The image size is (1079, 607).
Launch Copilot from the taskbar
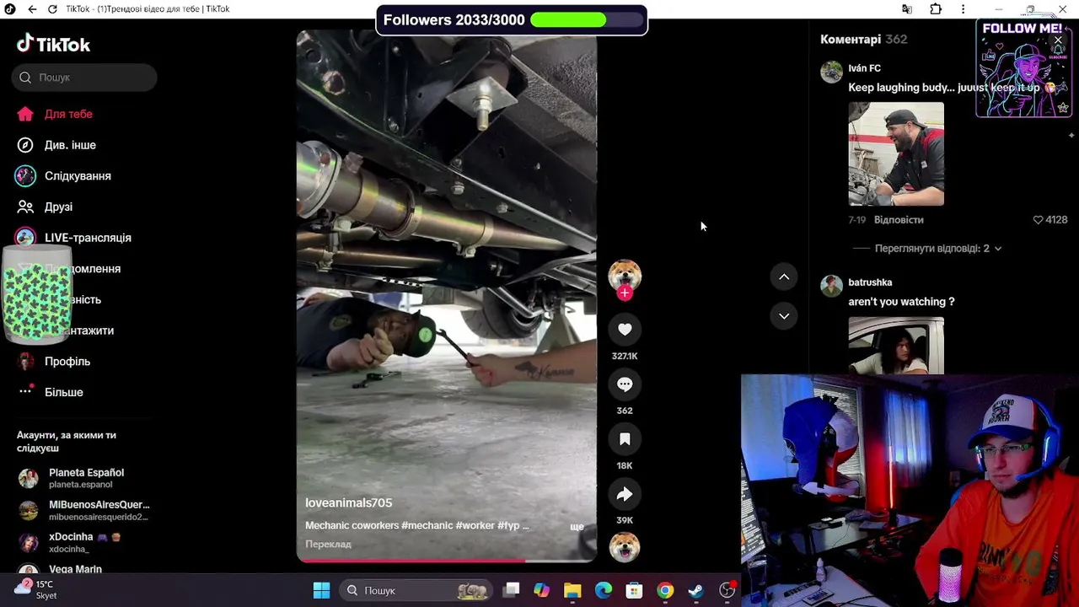pyautogui.click(x=541, y=590)
